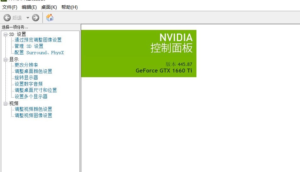
Task: Open the 桌面(K) menu
Action: coord(49,7)
